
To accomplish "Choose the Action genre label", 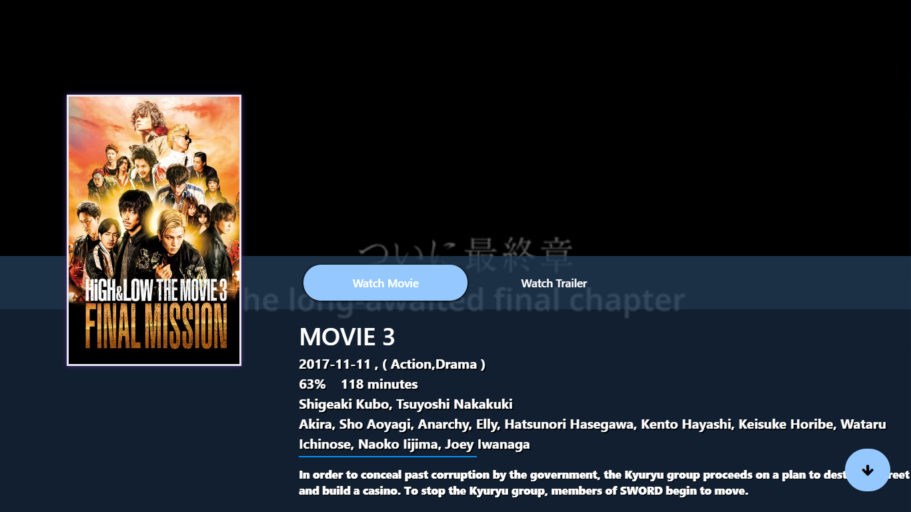I will coord(411,364).
